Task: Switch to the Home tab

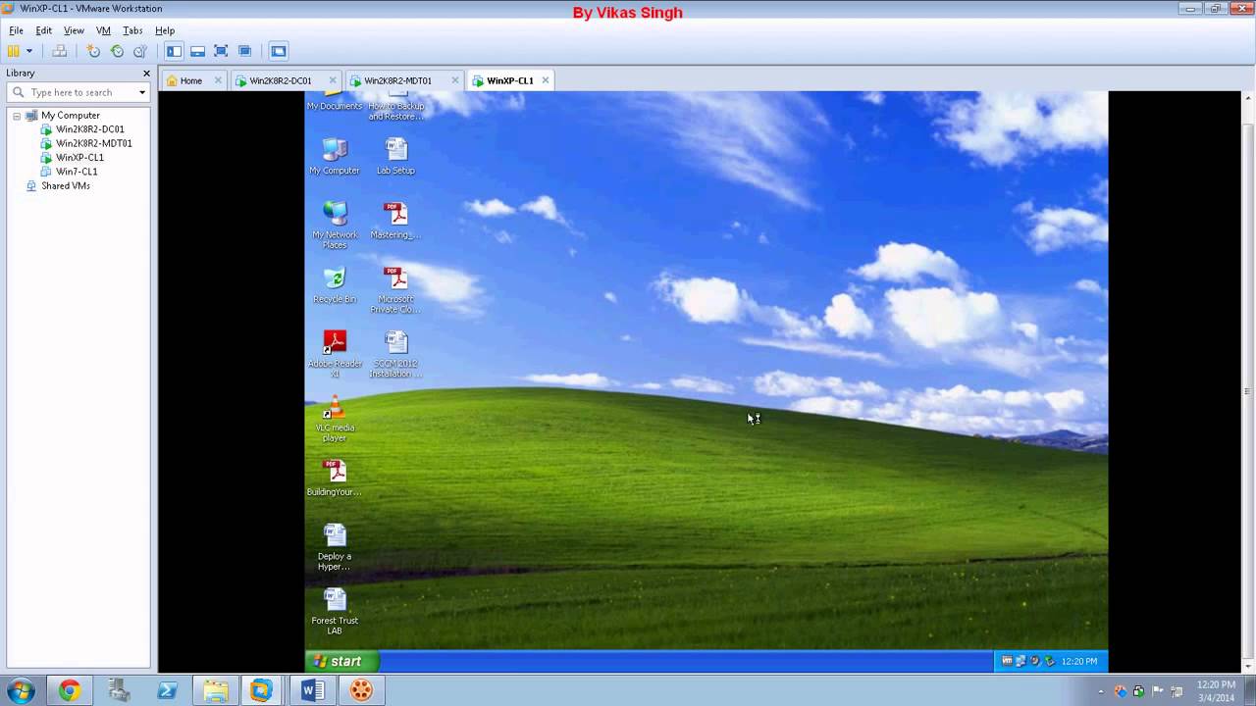Action: coord(190,80)
